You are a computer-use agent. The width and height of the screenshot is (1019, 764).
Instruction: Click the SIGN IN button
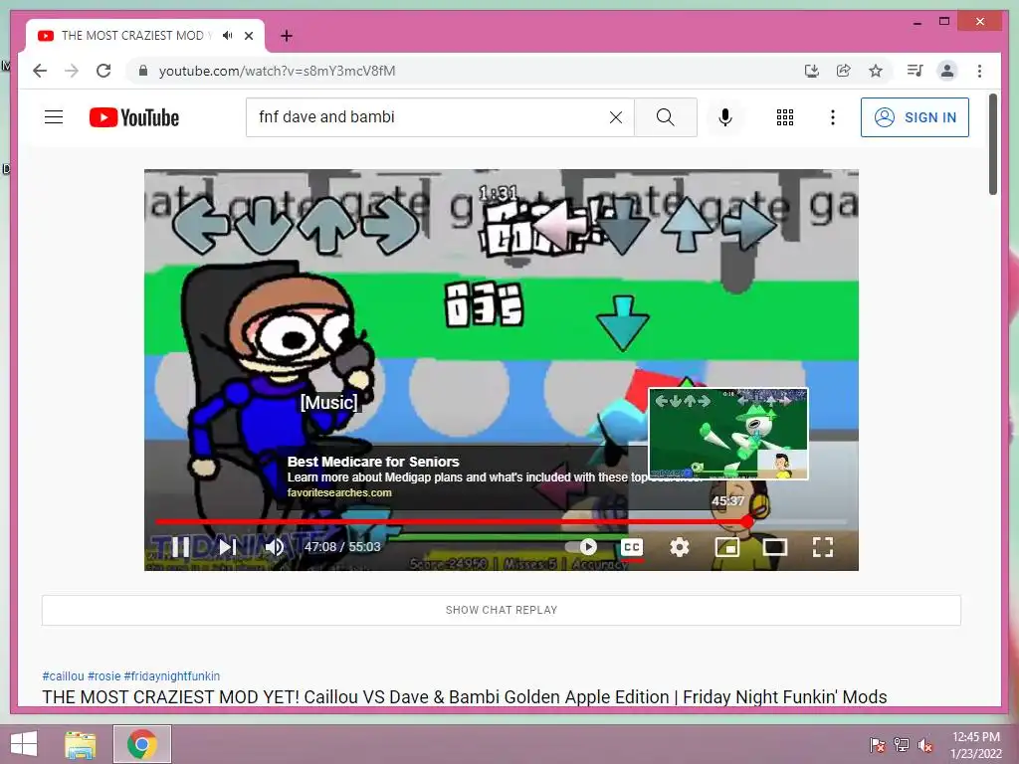pos(915,117)
